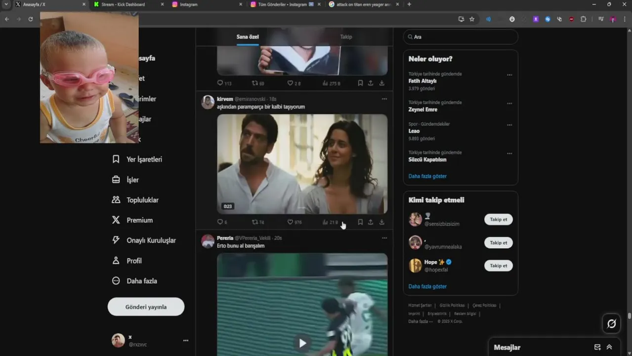Reply to the top post with 113 replies
This screenshot has width=632, height=356.
point(224,83)
